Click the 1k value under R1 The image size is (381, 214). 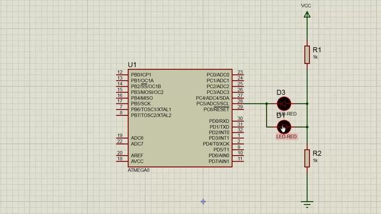tap(315, 57)
